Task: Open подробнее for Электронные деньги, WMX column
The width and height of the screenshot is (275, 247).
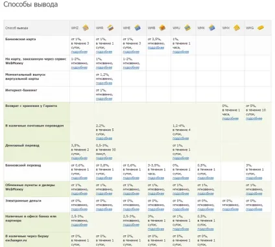Action: pos(230,209)
